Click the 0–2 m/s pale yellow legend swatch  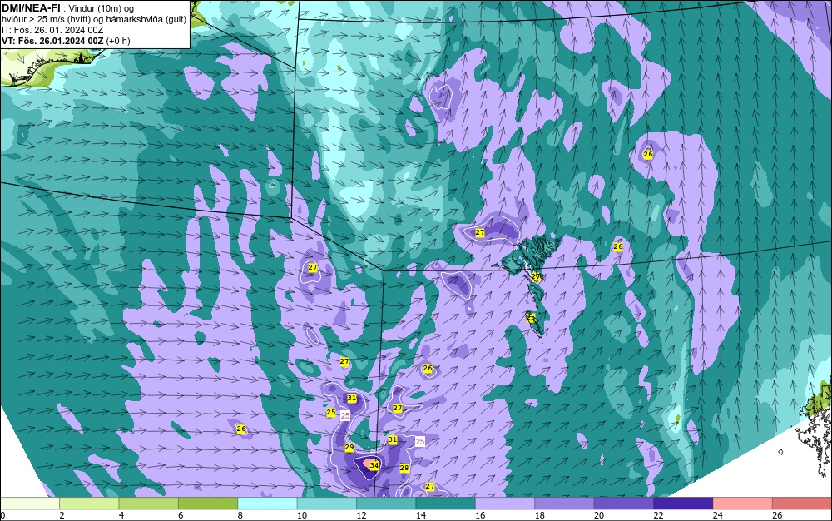coord(30,504)
